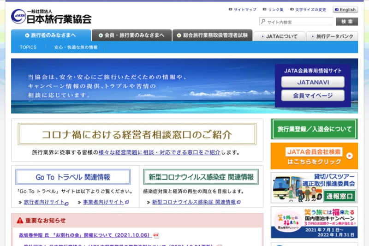Click the external-link icon after 旅行者向けサイト
369x246 pixels.
pyautogui.click(x=66, y=204)
